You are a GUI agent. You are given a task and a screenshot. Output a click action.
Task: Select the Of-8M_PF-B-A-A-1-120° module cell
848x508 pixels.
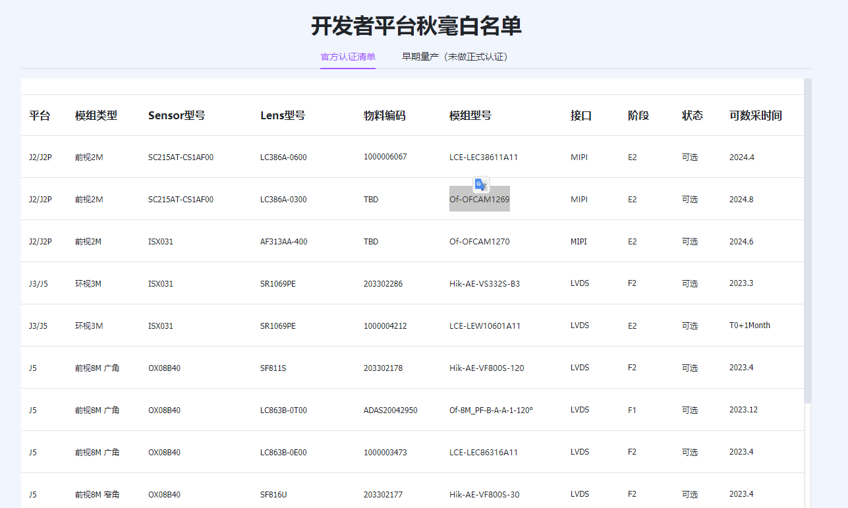pyautogui.click(x=491, y=410)
